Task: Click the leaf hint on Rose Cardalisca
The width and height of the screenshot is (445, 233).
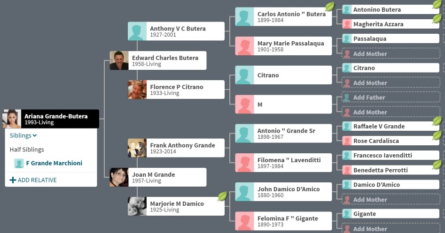Action: tap(437, 135)
